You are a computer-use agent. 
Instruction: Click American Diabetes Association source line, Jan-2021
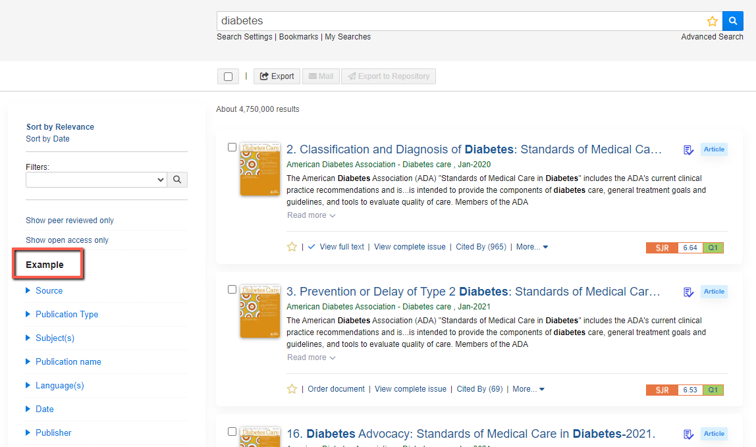388,307
